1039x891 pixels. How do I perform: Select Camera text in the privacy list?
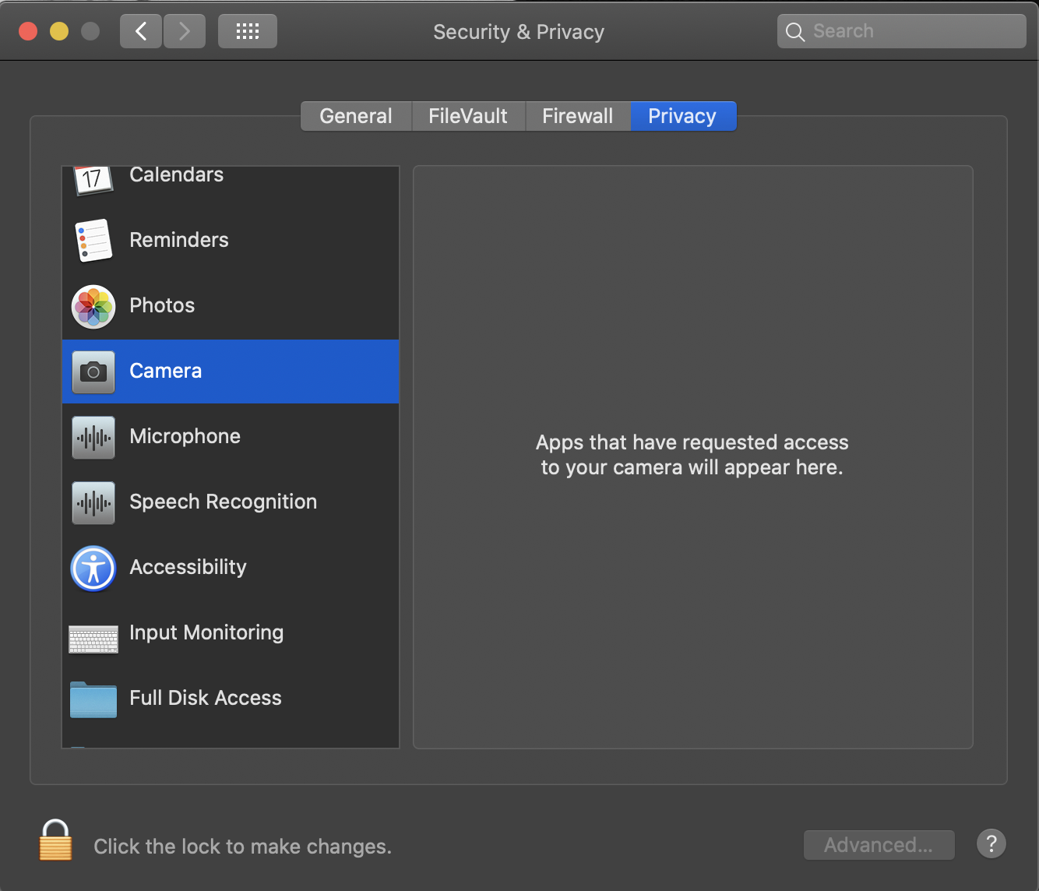(166, 371)
